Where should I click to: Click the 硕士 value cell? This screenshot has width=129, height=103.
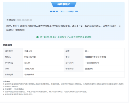coord(104,51)
